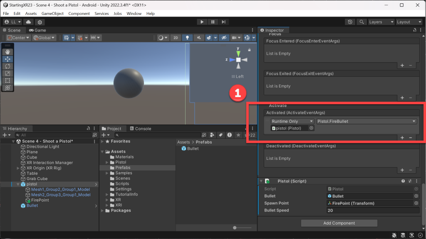Click the Hierarchy search field

point(54,135)
